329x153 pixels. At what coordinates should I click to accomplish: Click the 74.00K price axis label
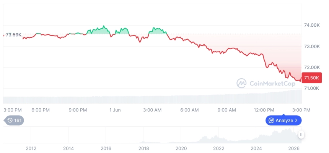pyautogui.click(x=312, y=25)
